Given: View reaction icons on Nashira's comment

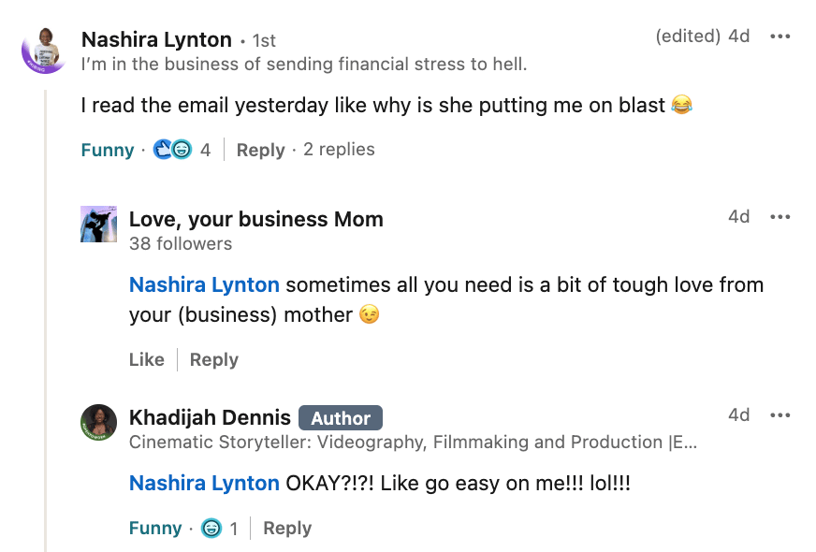Looking at the screenshot, I should tap(172, 150).
